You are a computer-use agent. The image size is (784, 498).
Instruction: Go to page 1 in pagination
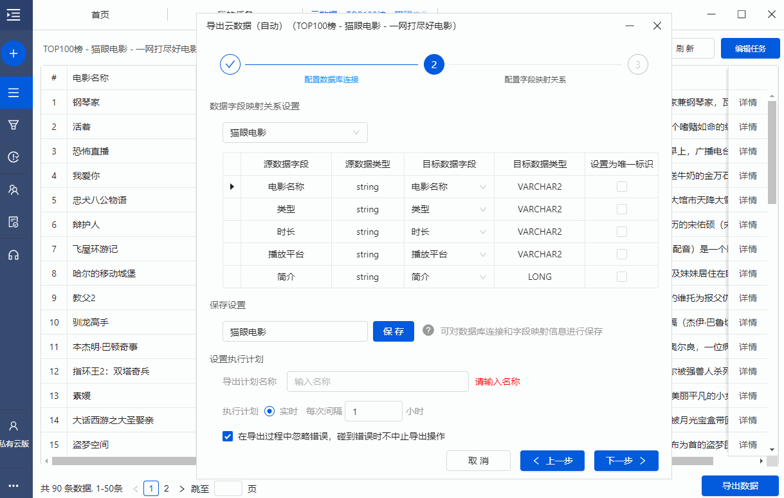tap(151, 488)
